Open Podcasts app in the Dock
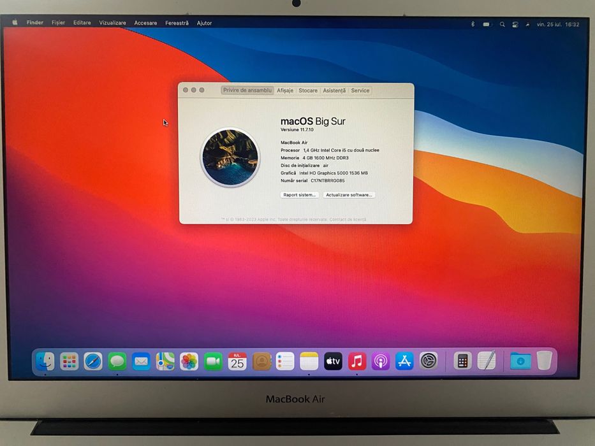Viewport: 595px width, 446px height. (381, 361)
